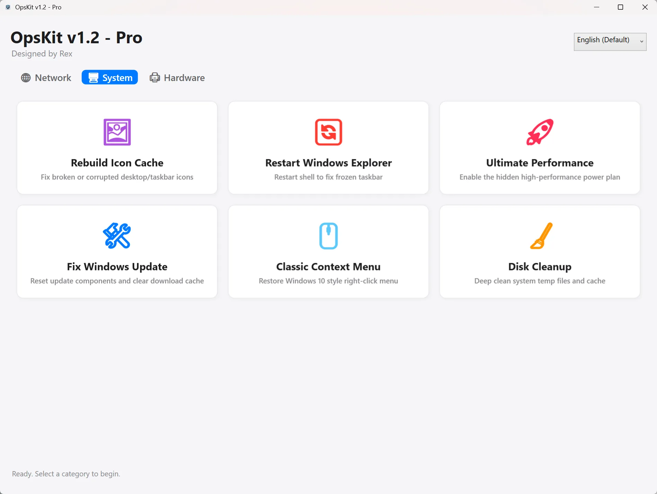Click "Restart shell to fix frozen taskbar" text

pyautogui.click(x=328, y=177)
